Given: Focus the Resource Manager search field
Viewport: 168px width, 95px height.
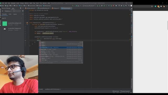Looking at the screenshot, I should 17,11.
